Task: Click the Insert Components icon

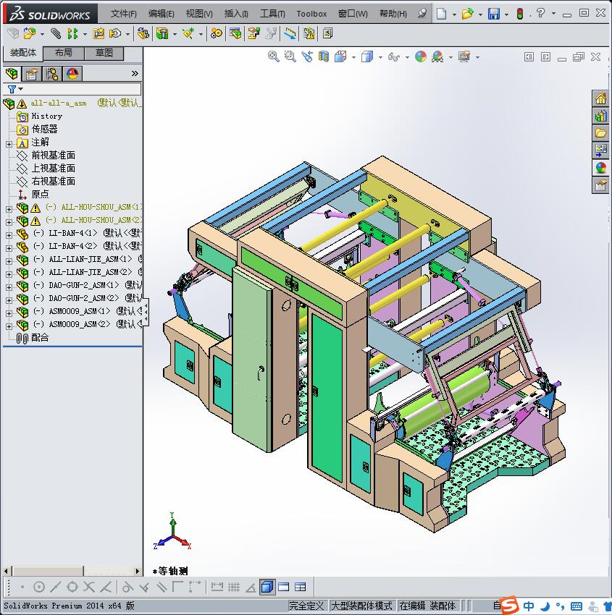Action: click(30, 34)
